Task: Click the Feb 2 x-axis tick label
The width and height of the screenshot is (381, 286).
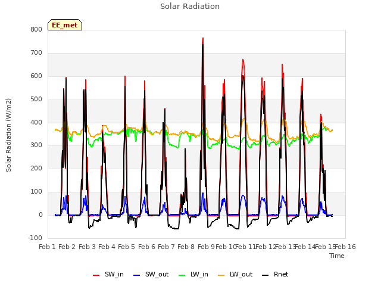Action: (x=67, y=247)
